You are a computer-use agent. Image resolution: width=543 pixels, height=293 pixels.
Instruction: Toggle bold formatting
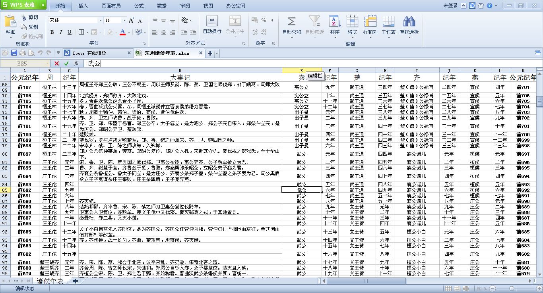[52, 32]
